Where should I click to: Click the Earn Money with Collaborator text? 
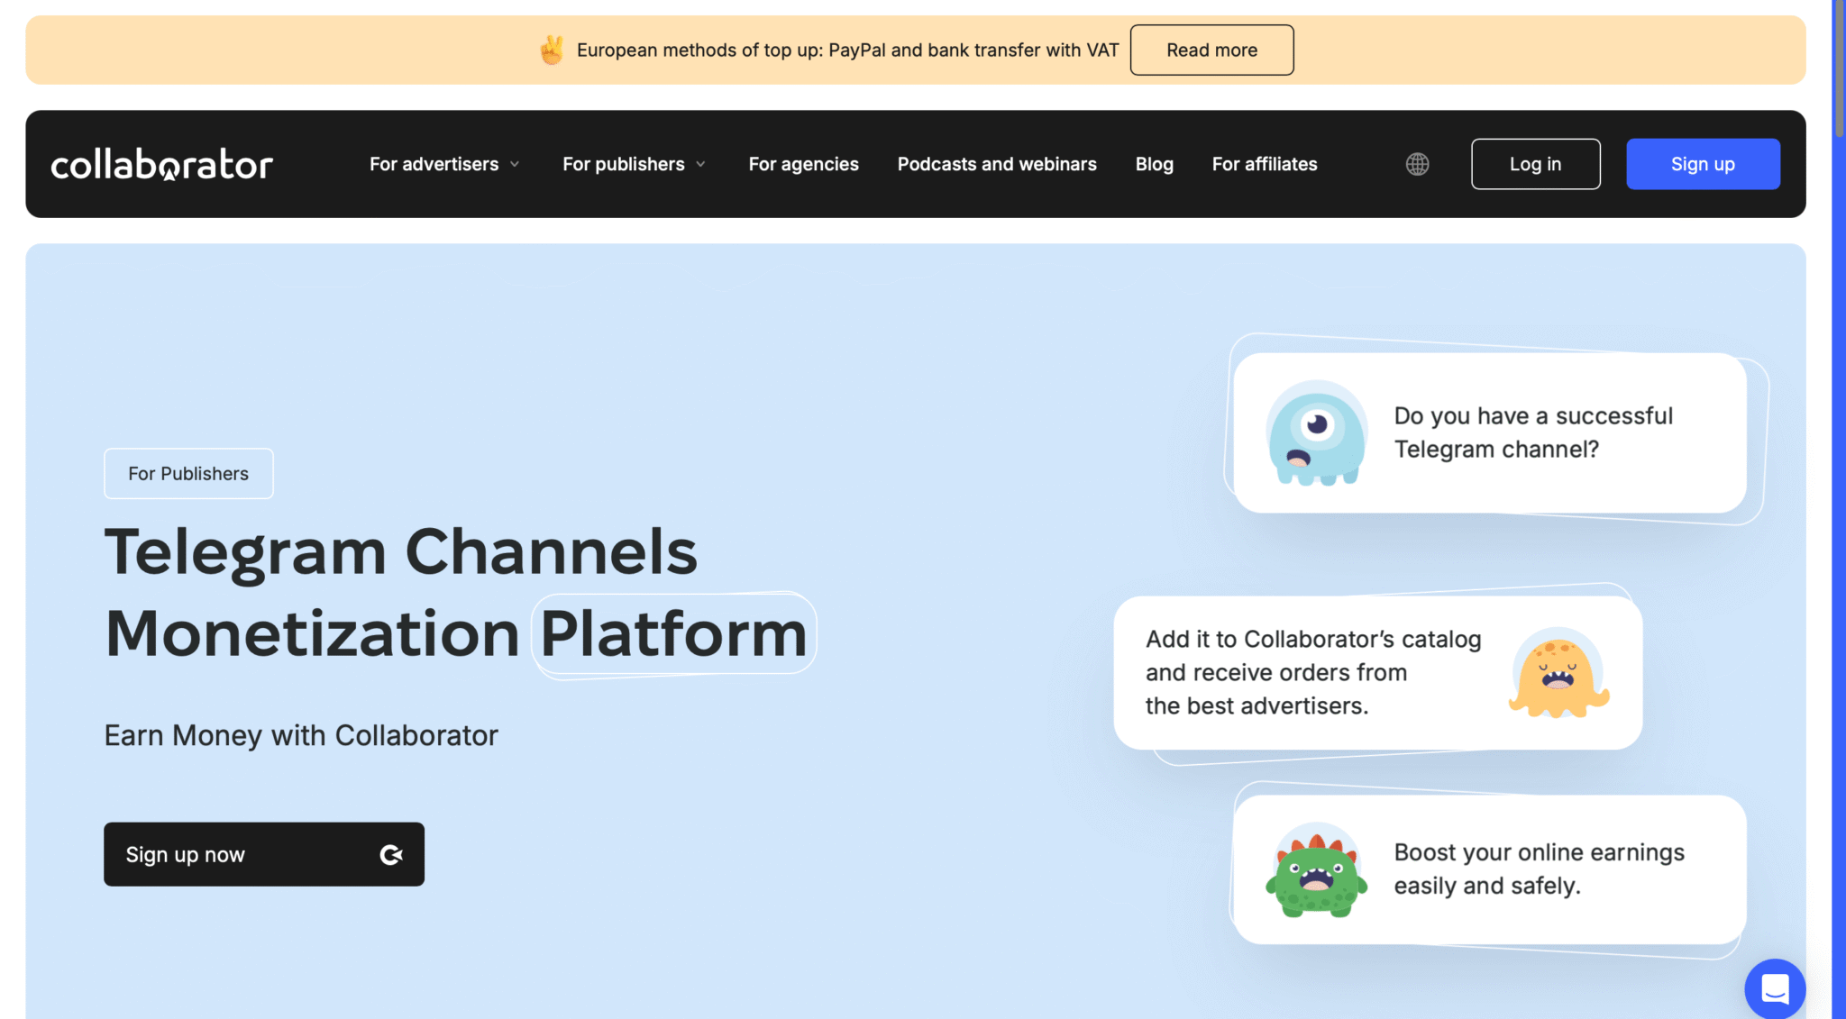(x=301, y=735)
